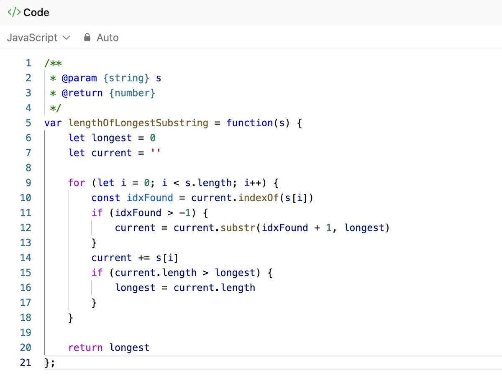Click 'longest = current.length' on line 16
502x391 pixels.
tap(185, 288)
